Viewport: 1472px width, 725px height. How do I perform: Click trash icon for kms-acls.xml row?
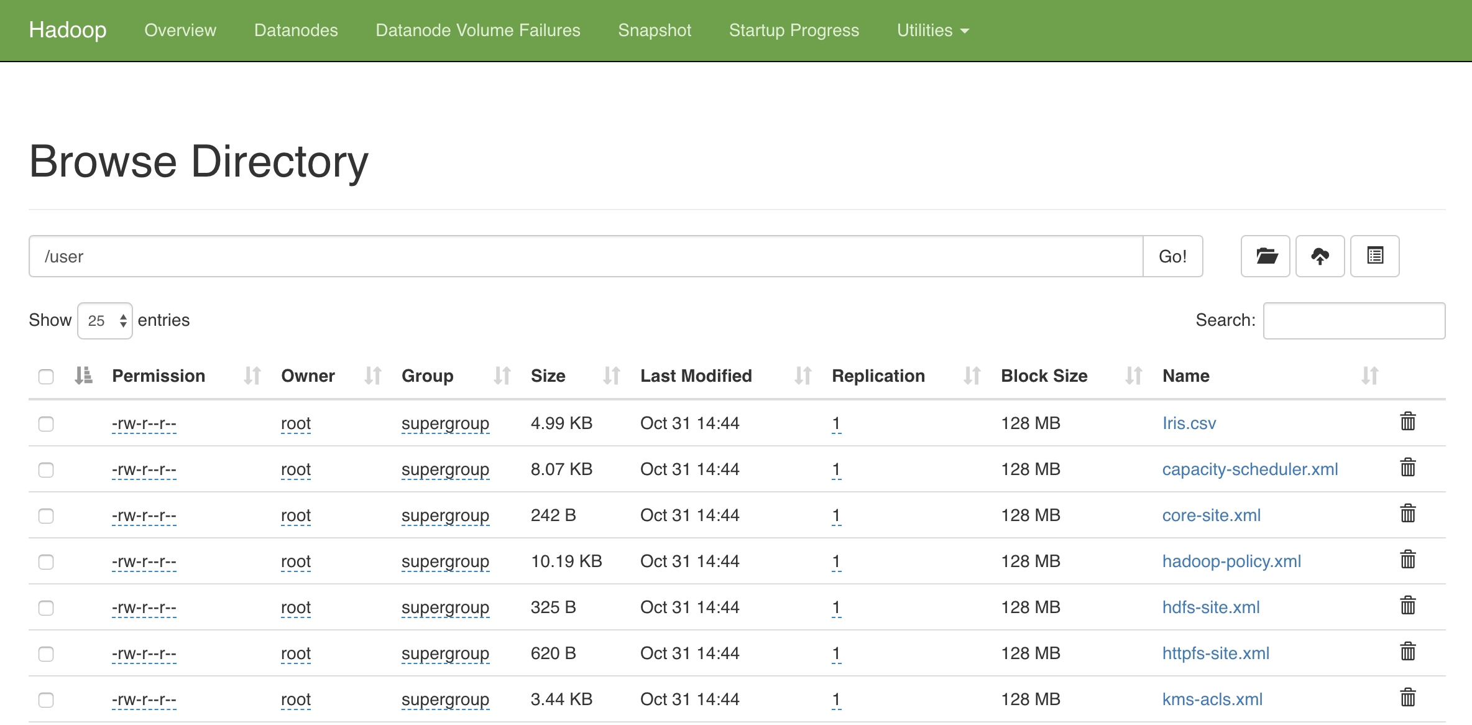(x=1407, y=698)
